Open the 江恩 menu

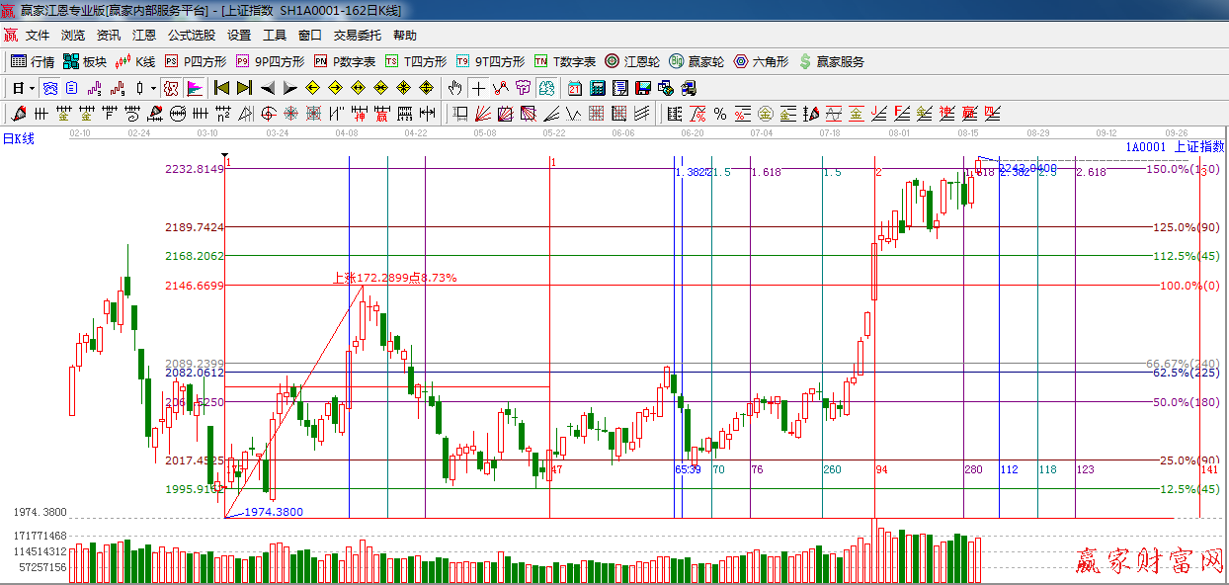coord(144,36)
